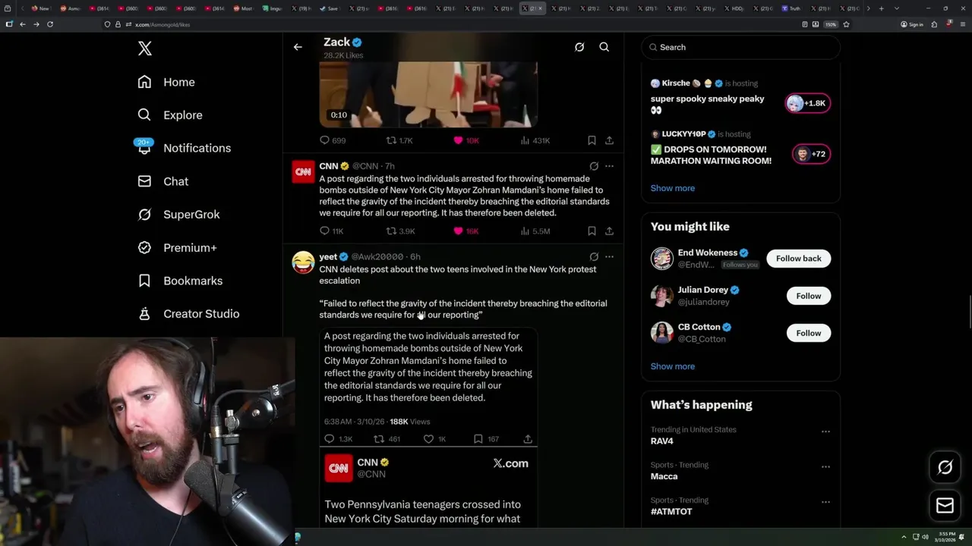Image resolution: width=972 pixels, height=546 pixels.
Task: Open system tray hidden icons chevron
Action: click(904, 537)
